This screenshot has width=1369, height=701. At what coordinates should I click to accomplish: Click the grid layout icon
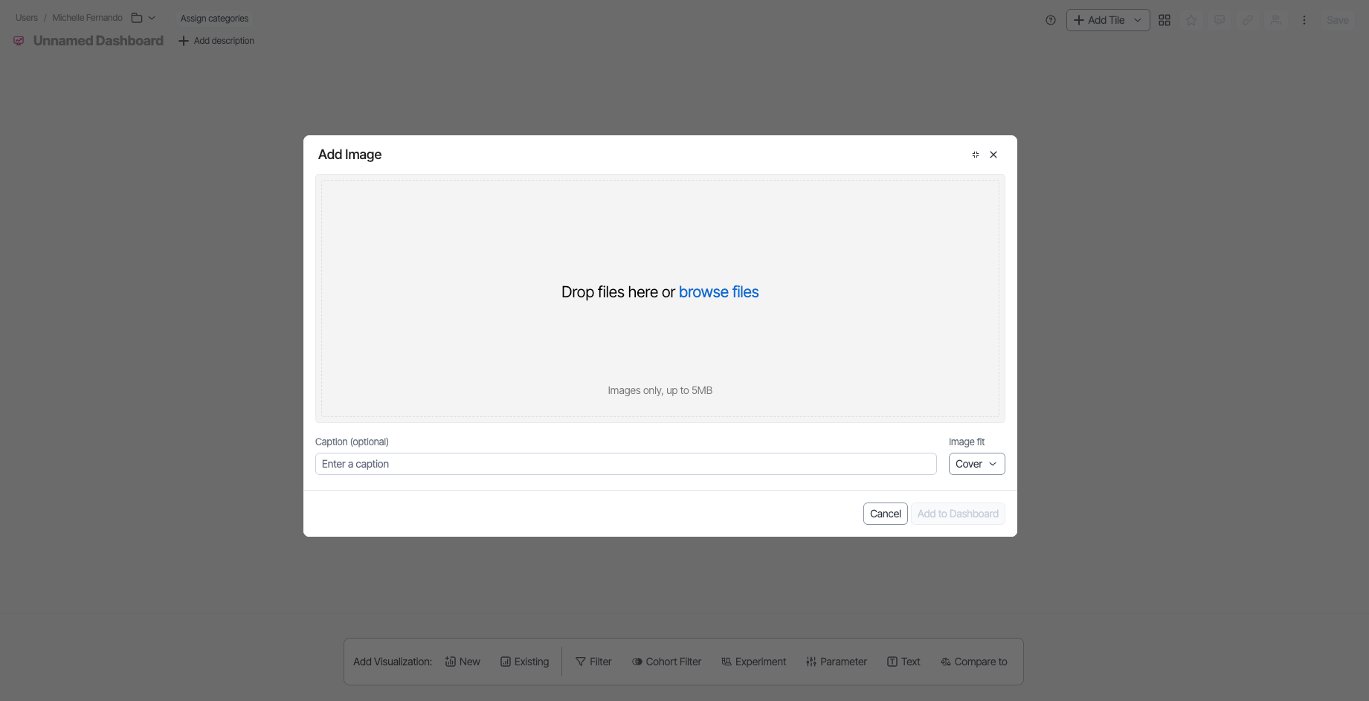pos(1165,20)
